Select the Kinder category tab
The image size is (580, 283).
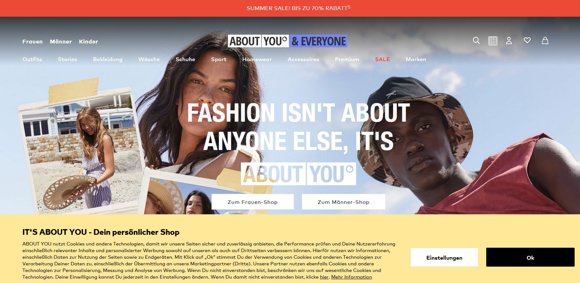(88, 42)
